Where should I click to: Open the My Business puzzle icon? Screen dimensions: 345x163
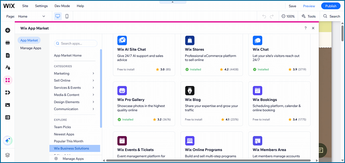point(8,92)
